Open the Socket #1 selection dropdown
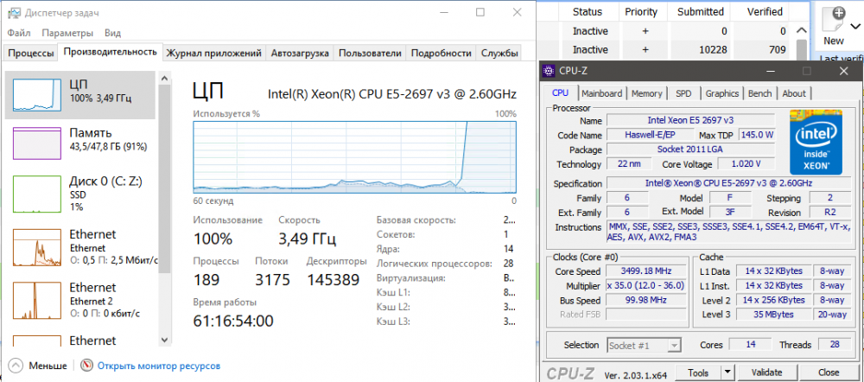This screenshot has height=382, width=864. pos(645,345)
